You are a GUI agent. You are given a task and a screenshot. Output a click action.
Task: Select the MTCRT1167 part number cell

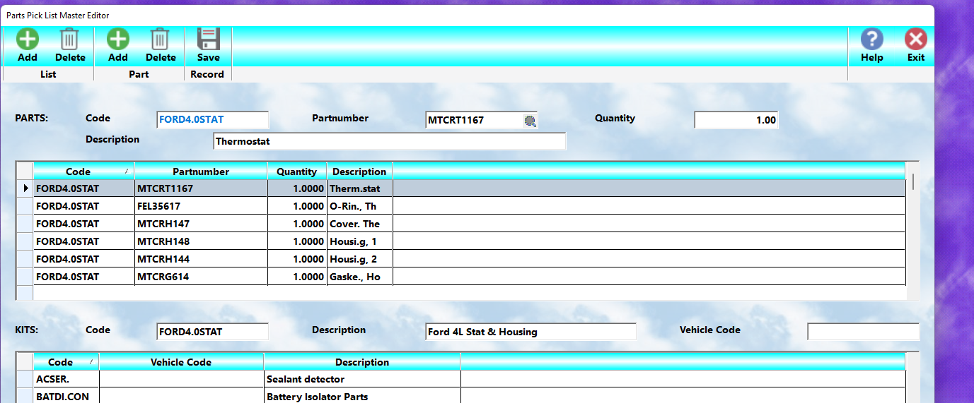pyautogui.click(x=201, y=188)
